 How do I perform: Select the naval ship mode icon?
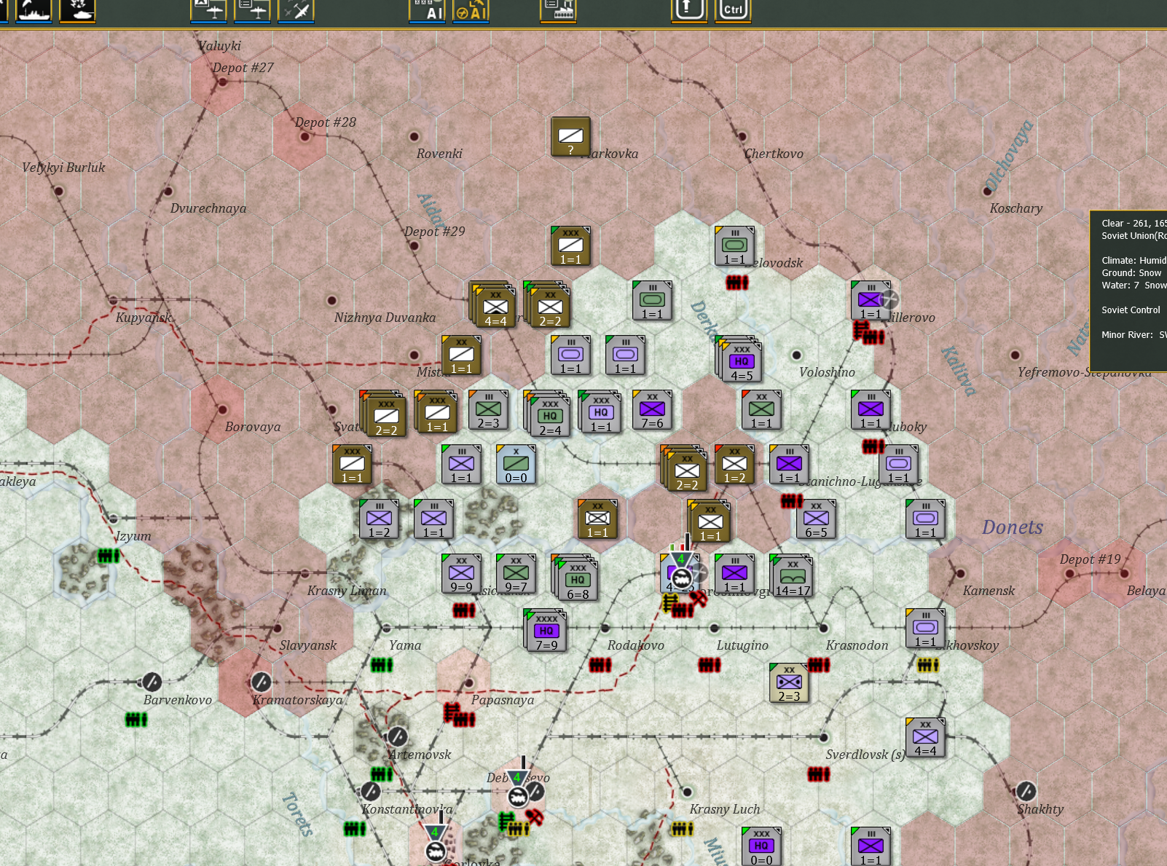(x=34, y=9)
